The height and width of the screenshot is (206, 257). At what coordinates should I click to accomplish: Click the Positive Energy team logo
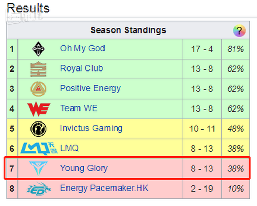pos(38,89)
